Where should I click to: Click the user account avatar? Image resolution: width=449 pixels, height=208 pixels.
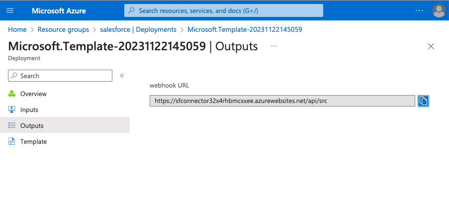click(439, 10)
